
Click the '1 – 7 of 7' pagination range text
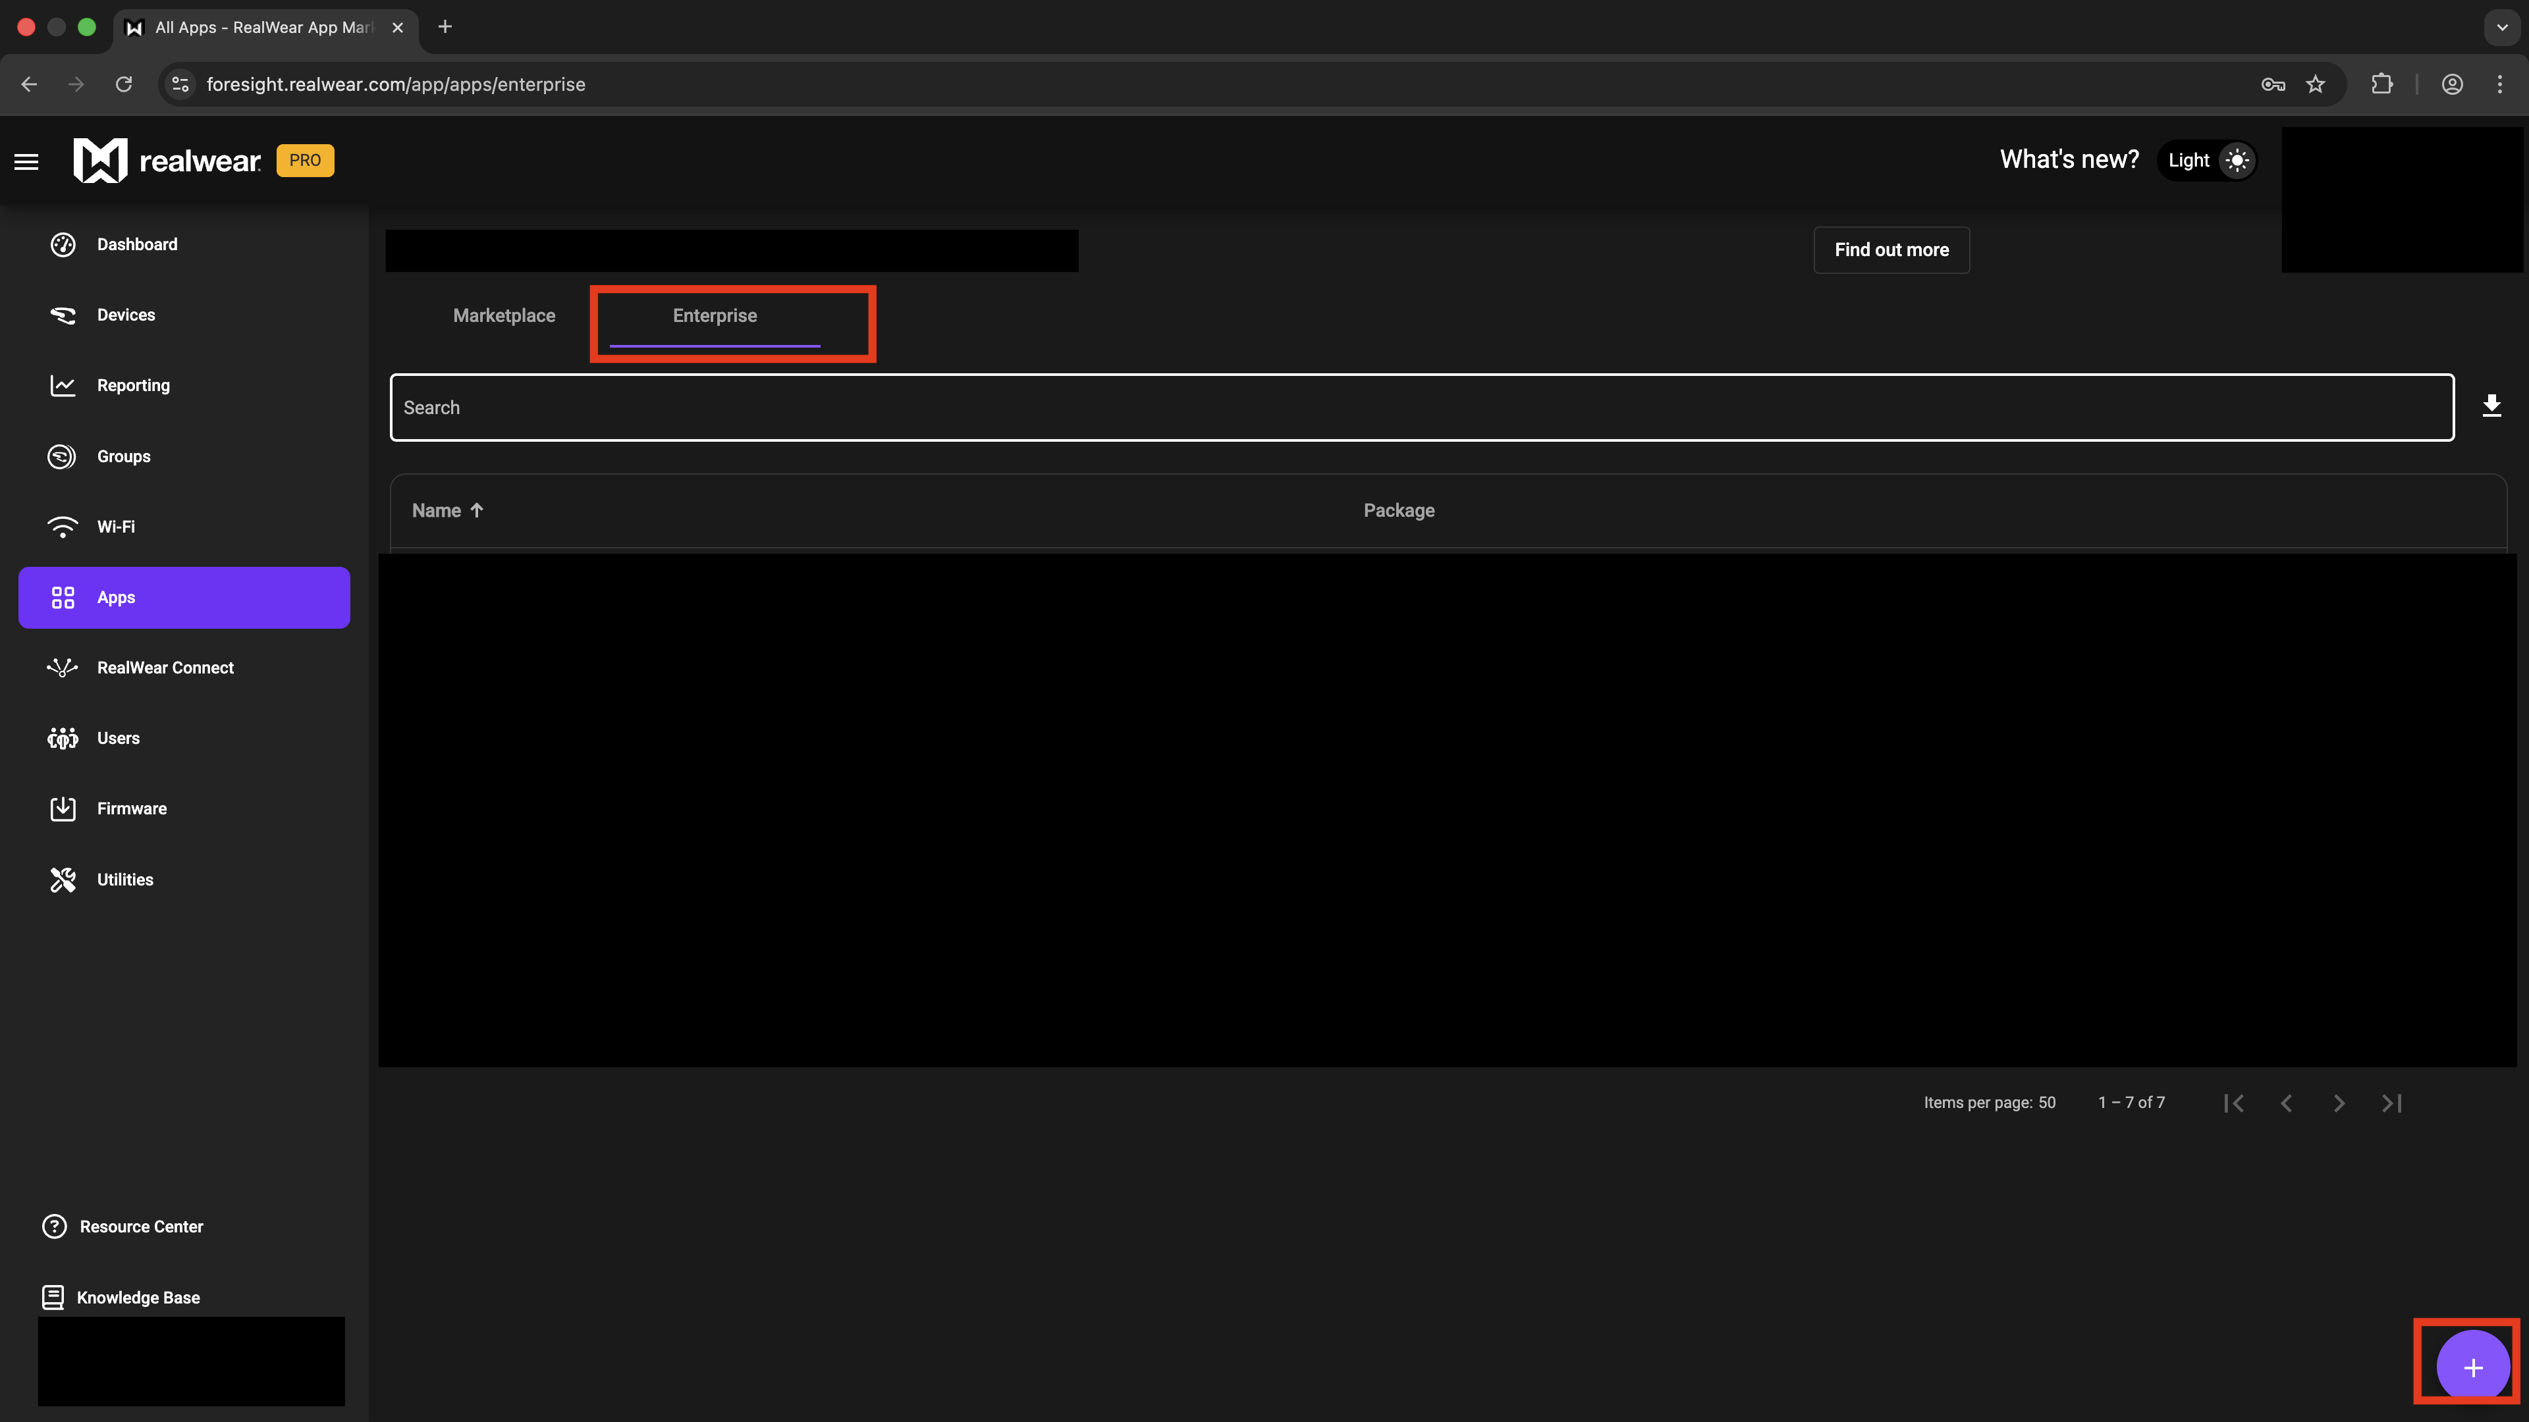(x=2131, y=1103)
